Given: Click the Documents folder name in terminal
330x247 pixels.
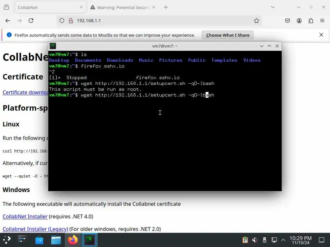Looking at the screenshot, I should click(x=88, y=60).
